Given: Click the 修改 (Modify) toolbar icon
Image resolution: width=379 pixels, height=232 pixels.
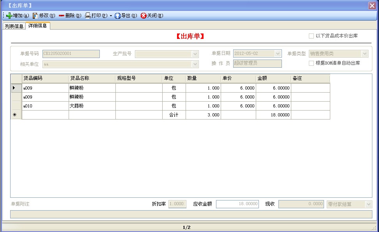Looking at the screenshot, I should click(x=35, y=16).
